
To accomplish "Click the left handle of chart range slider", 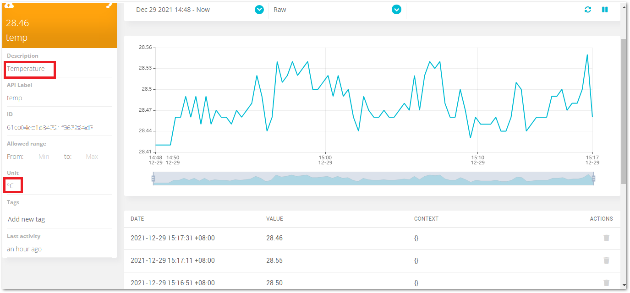I will [x=153, y=179].
